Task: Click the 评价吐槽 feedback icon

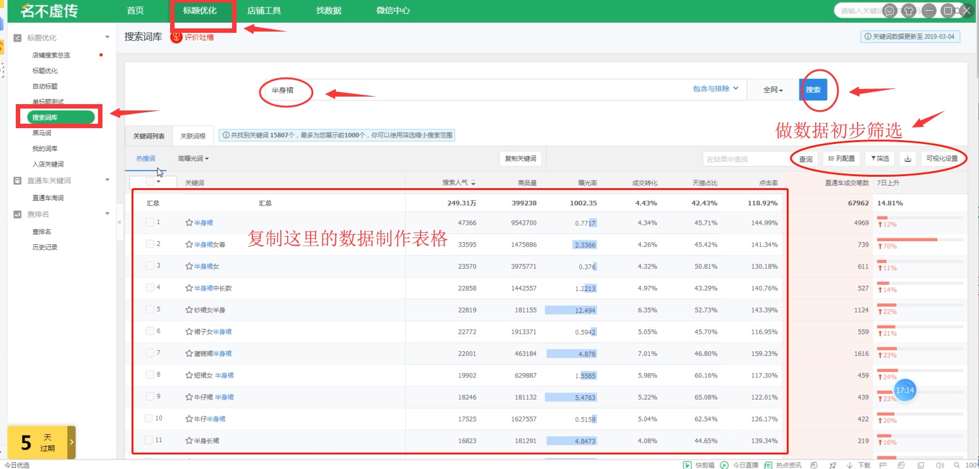Action: pos(176,37)
